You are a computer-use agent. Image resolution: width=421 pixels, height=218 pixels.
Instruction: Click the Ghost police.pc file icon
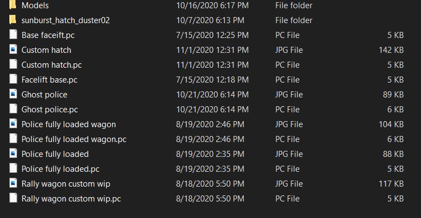click(x=13, y=109)
